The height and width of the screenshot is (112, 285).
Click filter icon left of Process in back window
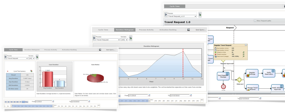point(166,15)
